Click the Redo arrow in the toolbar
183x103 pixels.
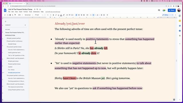coord(8,15)
